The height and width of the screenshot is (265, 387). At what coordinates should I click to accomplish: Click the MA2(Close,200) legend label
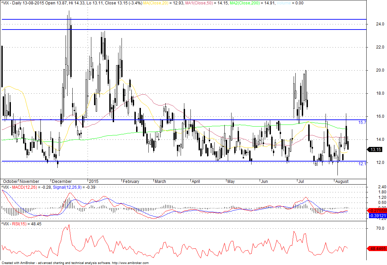tap(245, 3)
